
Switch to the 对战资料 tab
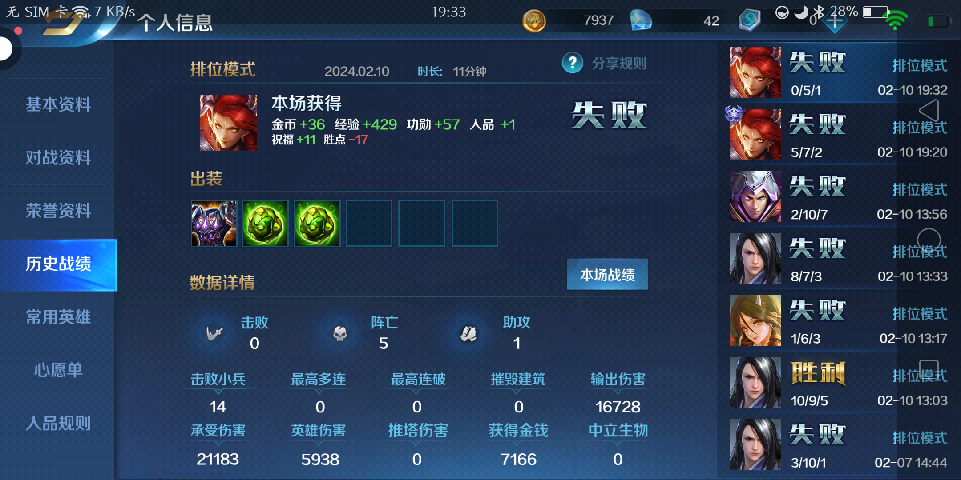(x=58, y=158)
